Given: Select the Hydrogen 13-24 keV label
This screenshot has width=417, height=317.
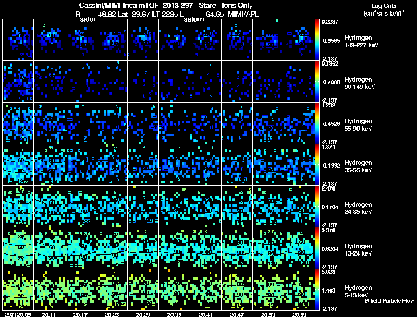Looking at the screenshot, I should (x=360, y=249).
